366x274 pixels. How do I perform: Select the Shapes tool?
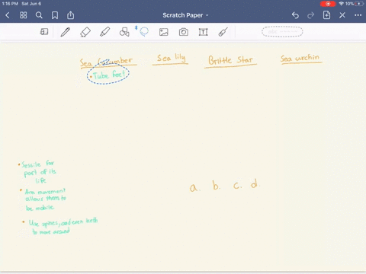(124, 32)
